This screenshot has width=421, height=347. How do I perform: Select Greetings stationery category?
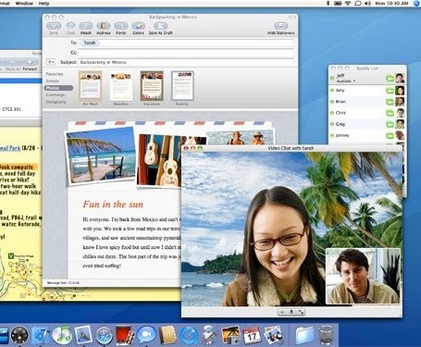[56, 95]
